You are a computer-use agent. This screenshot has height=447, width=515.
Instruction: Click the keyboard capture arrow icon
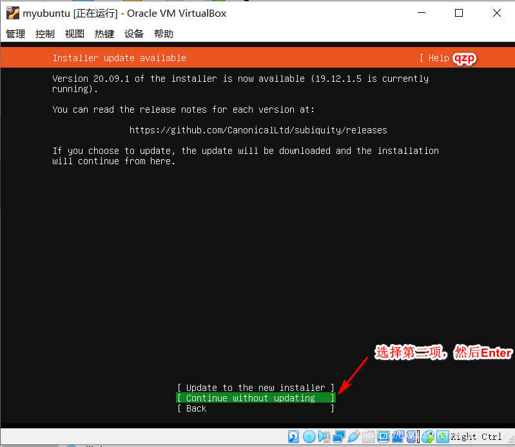coord(442,437)
